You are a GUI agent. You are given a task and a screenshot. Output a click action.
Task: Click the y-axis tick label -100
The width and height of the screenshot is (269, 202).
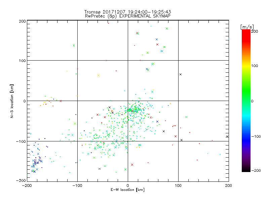21,141
